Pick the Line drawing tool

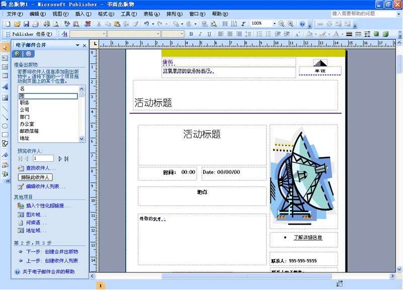click(x=5, y=108)
